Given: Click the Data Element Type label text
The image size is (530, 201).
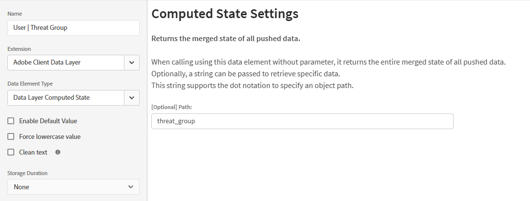Looking at the screenshot, I should click(x=30, y=84).
